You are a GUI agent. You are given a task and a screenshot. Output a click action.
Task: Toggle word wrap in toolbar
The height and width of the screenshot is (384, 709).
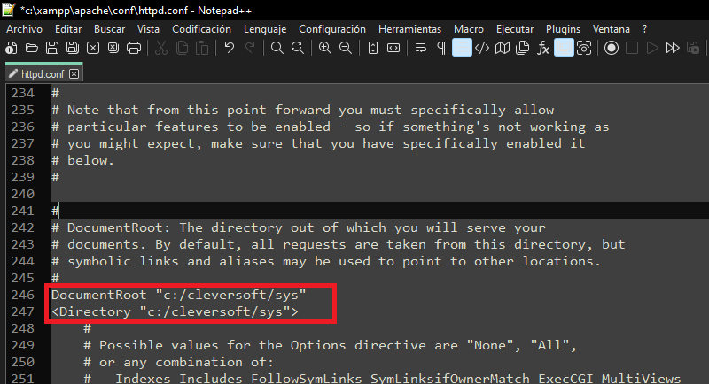click(x=420, y=48)
